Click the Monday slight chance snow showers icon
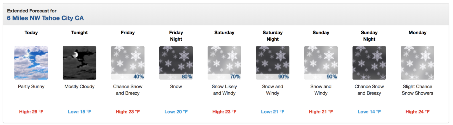 click(418, 63)
